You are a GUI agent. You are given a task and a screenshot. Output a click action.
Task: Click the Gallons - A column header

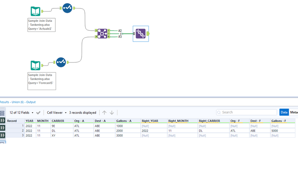click(x=128, y=121)
